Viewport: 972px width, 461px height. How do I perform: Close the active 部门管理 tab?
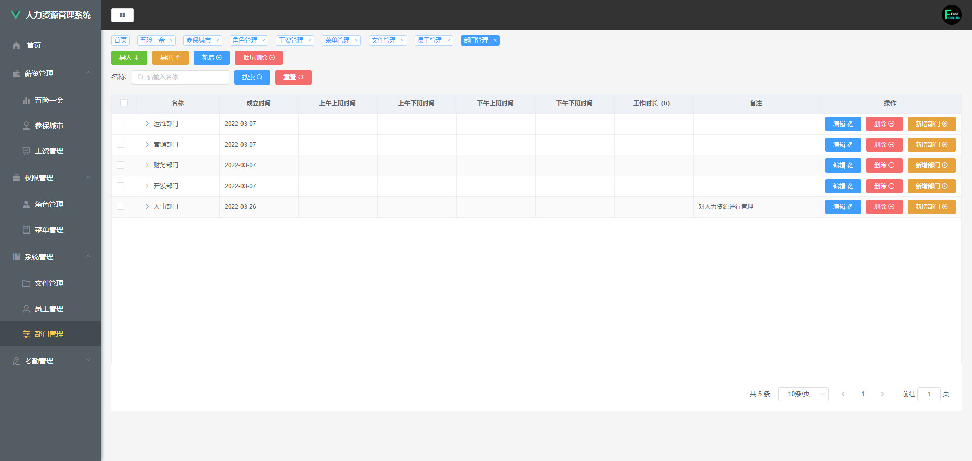click(495, 40)
